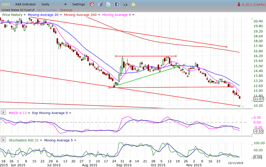This screenshot has height=167, width=266.
Task: Click the USO ticker symbol
Action: coord(6,5)
